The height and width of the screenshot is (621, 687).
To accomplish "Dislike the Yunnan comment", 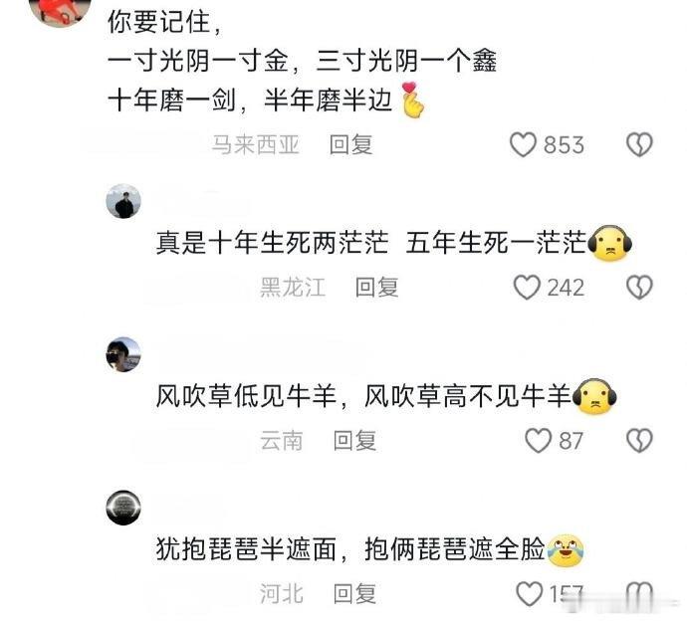I will point(639,441).
